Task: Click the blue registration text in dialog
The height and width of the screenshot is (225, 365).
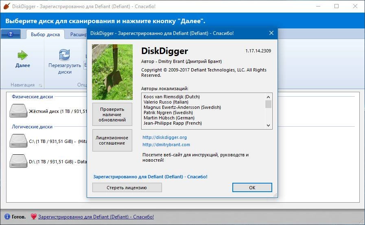Action: tap(150, 177)
